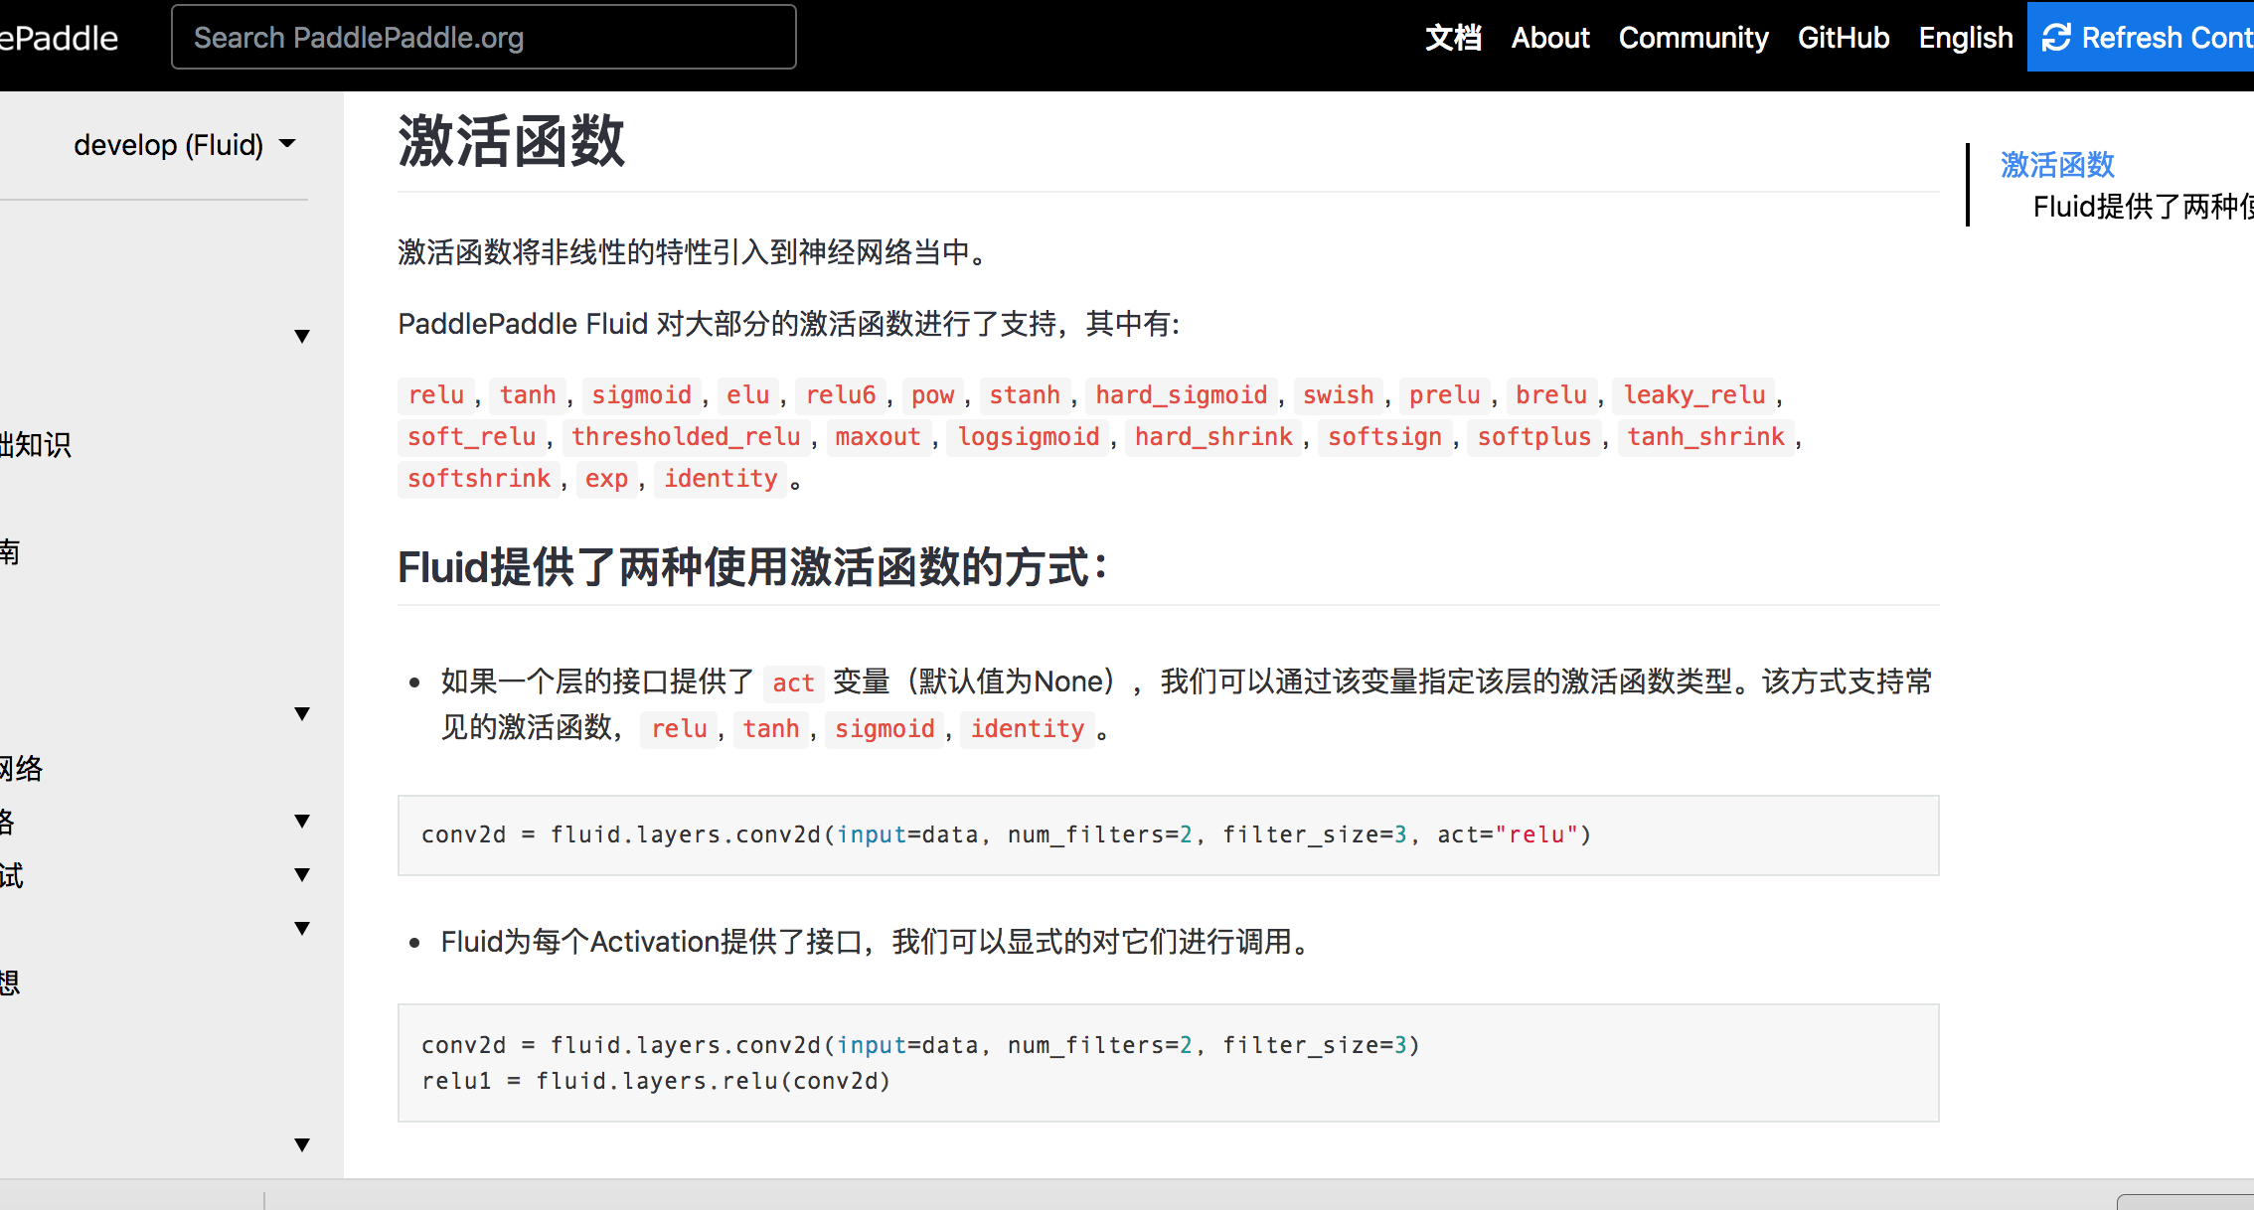Open the 文档 menu item
Image resolution: width=2254 pixels, height=1210 pixels.
1453,38
